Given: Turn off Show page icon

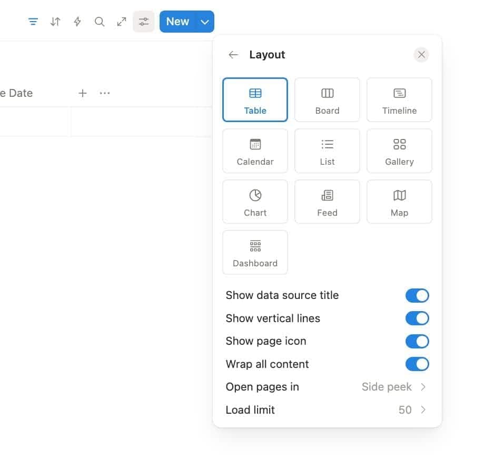Looking at the screenshot, I should coord(417,341).
